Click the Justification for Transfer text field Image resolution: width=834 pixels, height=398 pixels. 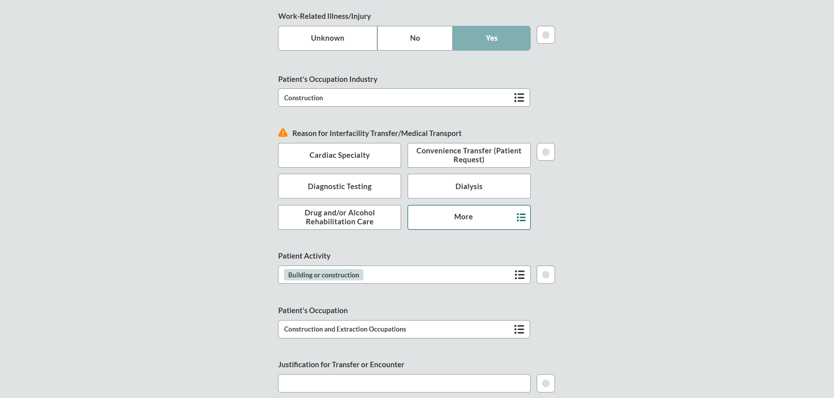point(404,384)
